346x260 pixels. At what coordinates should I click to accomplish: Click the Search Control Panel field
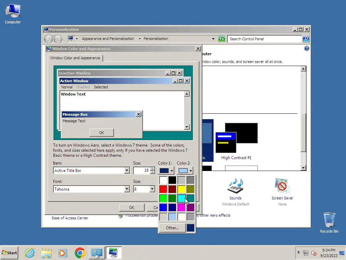tap(265, 39)
